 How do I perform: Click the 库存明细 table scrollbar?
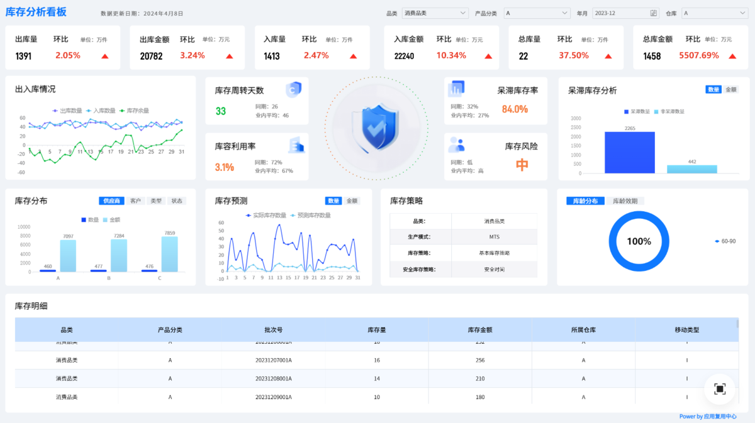pos(737,324)
